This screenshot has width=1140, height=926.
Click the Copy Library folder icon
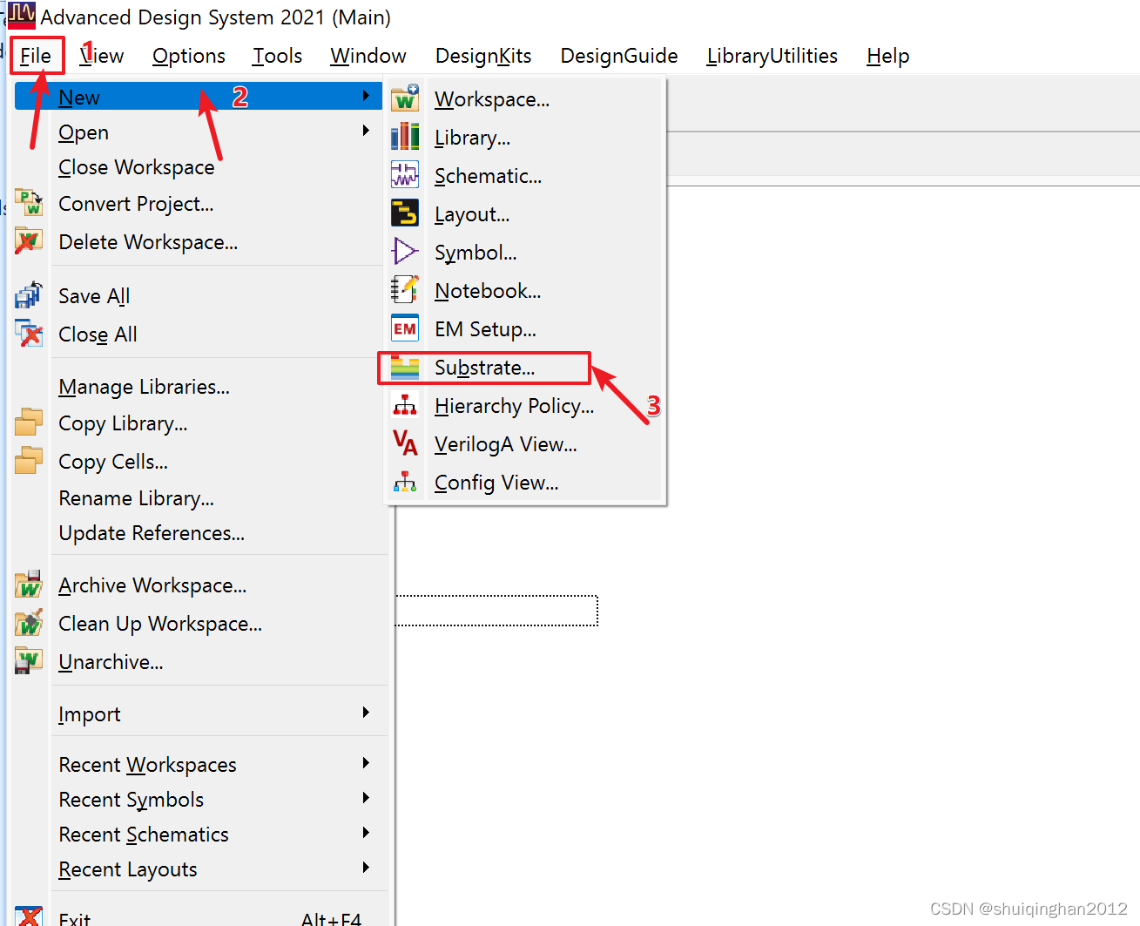(29, 422)
